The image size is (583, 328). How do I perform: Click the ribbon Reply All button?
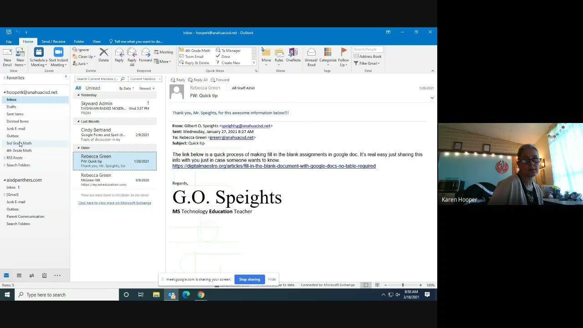click(x=132, y=57)
